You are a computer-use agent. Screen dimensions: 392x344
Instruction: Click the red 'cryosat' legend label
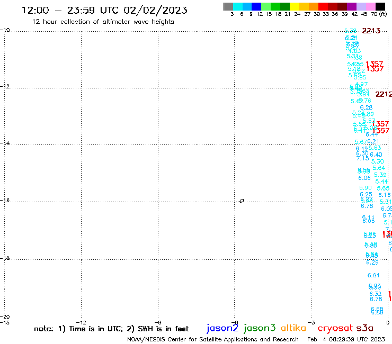click(335, 328)
